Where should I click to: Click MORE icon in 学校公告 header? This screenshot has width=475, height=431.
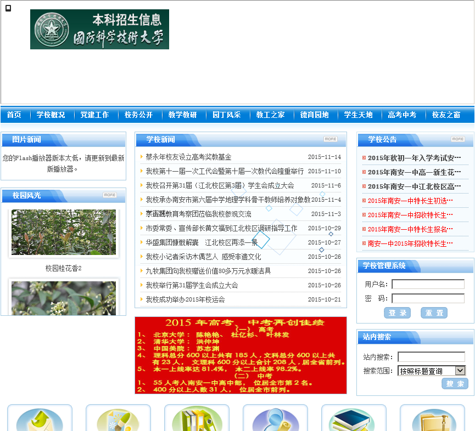point(457,139)
